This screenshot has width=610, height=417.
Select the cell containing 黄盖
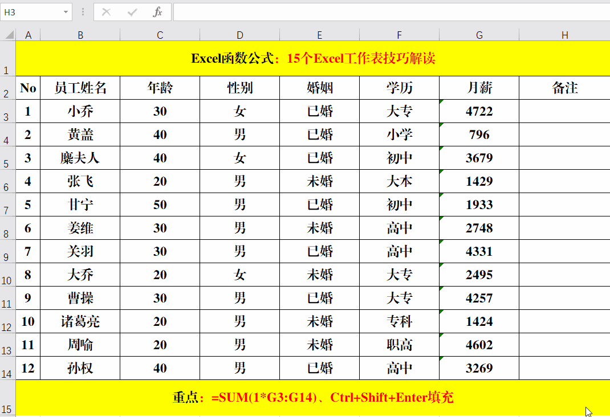80,134
